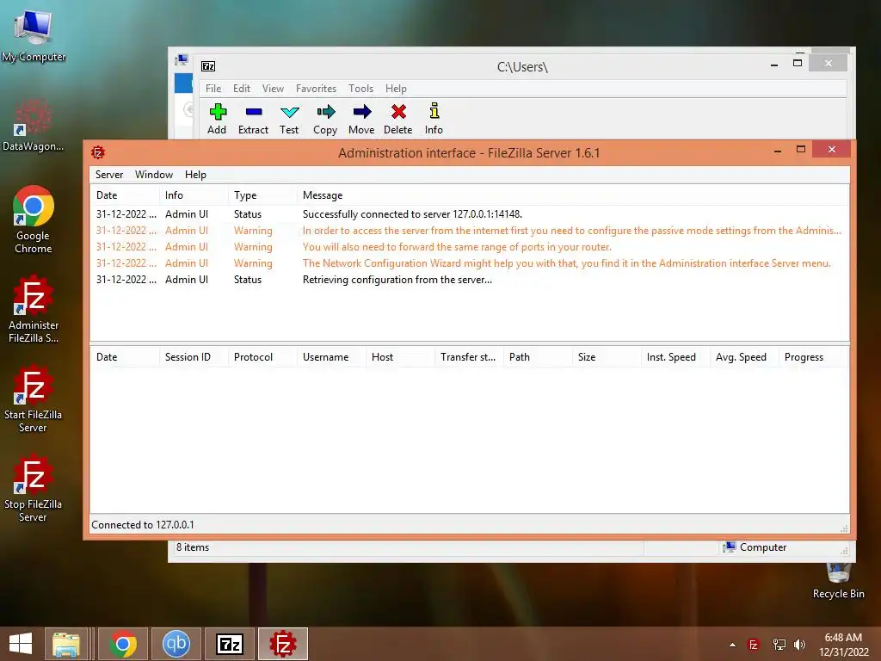Click the Protocol column header
881x661 pixels.
262,357
